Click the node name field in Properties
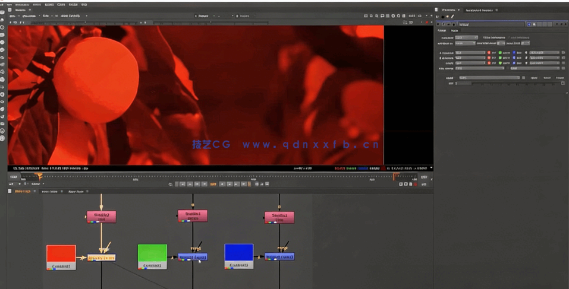569x289 pixels. tap(491, 24)
